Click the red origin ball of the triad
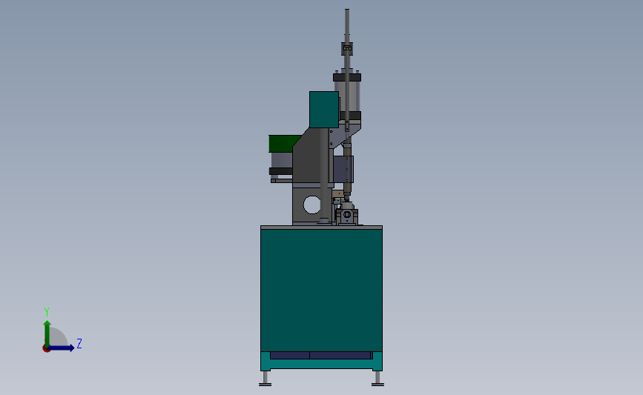The height and width of the screenshot is (395, 643). [46, 349]
